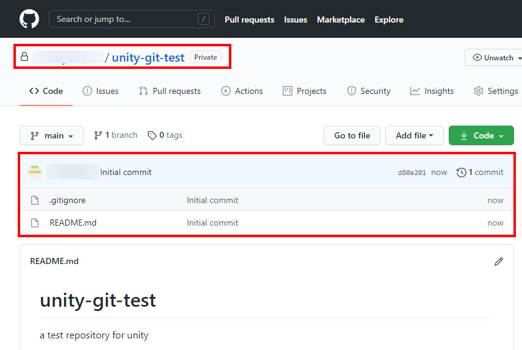522x350 pixels.
Task: Click the Unwatch button
Action: pyautogui.click(x=493, y=57)
